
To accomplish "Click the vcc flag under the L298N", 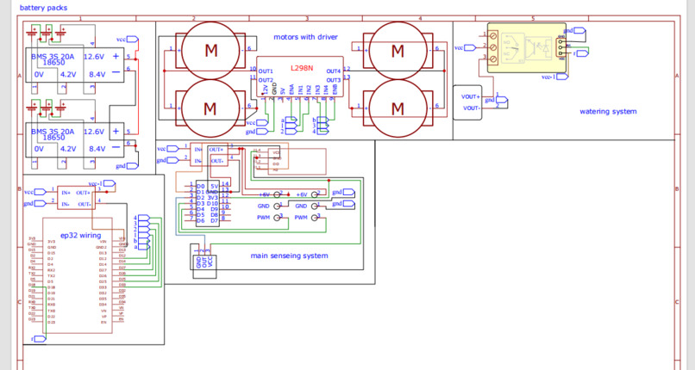I will (x=257, y=122).
